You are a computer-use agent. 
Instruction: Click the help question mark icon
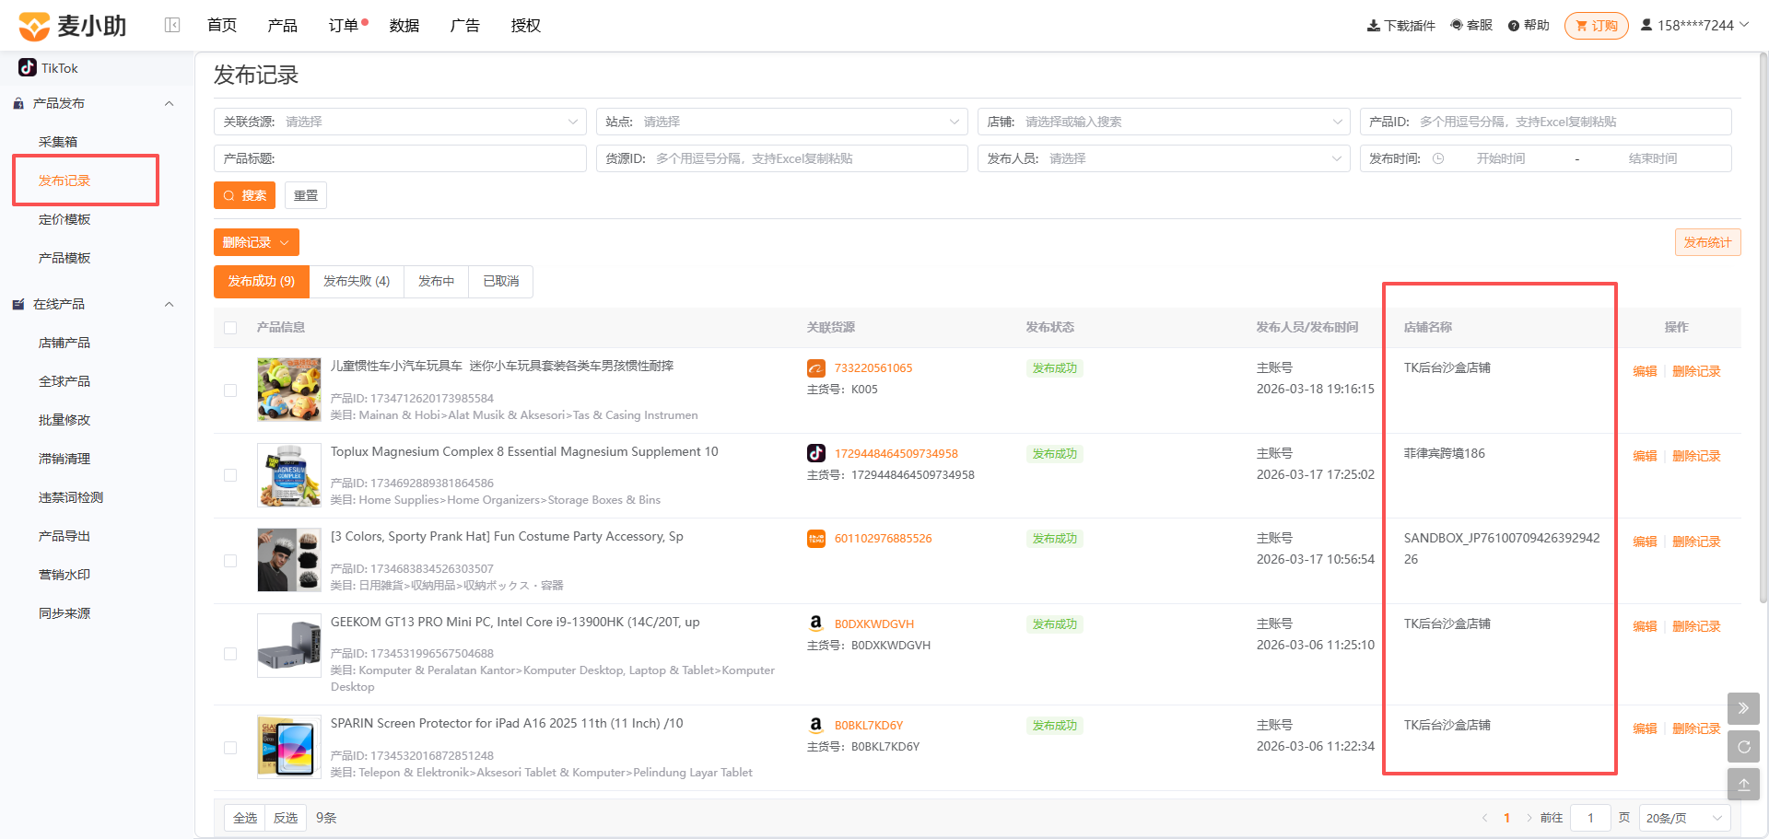[x=1514, y=26]
